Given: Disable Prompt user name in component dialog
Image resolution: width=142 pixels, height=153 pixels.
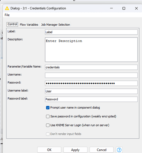Looking at the screenshot, I should coord(48,108).
